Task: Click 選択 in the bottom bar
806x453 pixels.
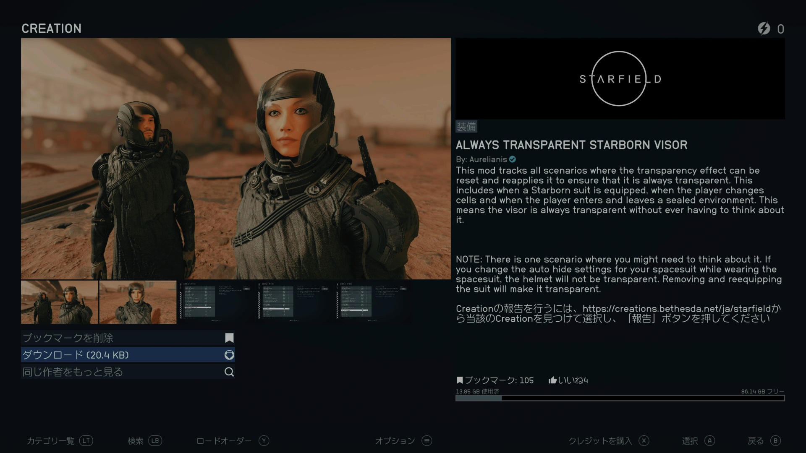Action: coord(690,441)
